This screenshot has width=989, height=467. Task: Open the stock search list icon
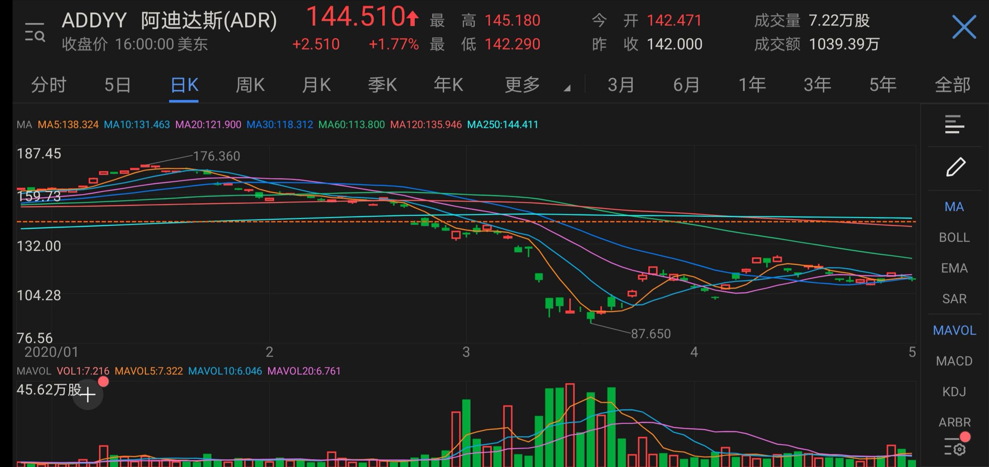(35, 32)
